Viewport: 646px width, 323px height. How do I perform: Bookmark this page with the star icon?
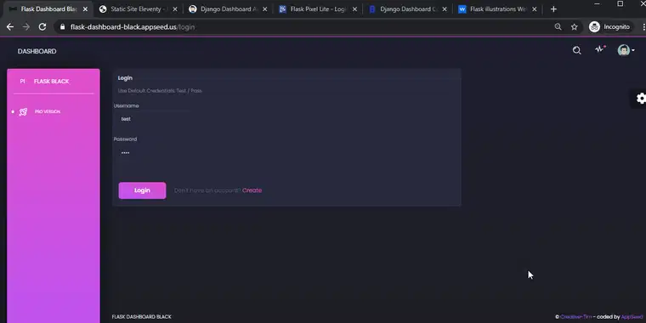(575, 27)
